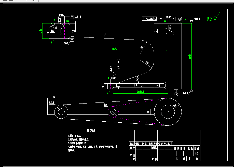Click the circled A datum symbol
Image resolution: width=234 pixels, height=167 pixels.
[x=176, y=94]
